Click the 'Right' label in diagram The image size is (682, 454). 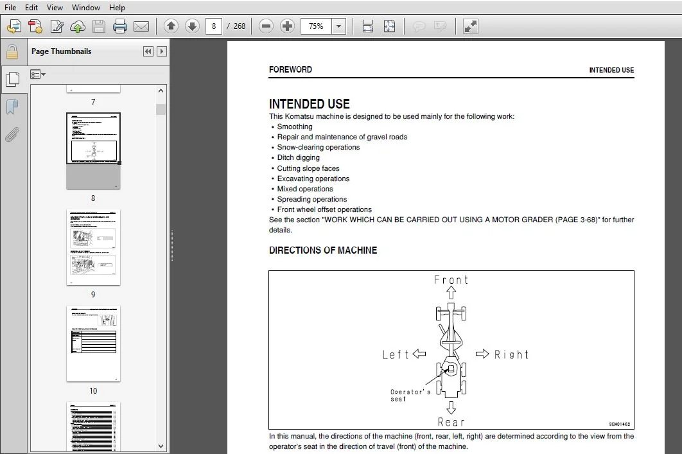coord(511,355)
